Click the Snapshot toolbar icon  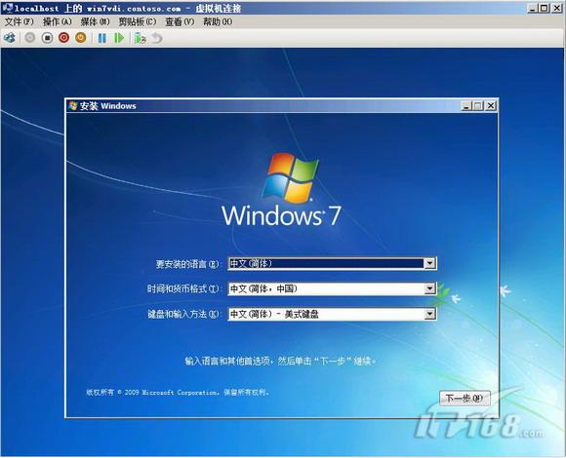pyautogui.click(x=140, y=38)
